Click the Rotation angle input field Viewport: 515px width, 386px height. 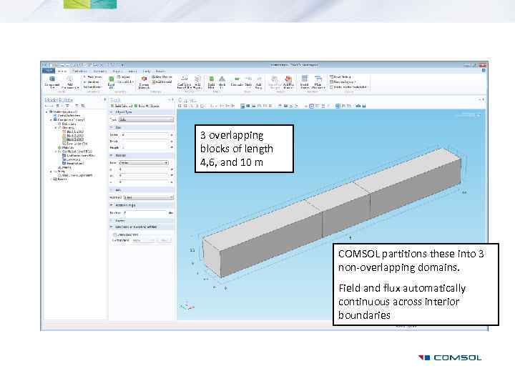(145, 213)
